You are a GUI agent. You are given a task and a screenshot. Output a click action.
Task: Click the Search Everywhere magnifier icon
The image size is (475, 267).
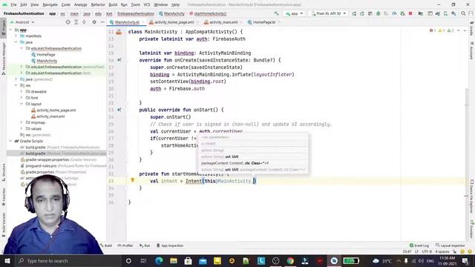click(x=463, y=13)
